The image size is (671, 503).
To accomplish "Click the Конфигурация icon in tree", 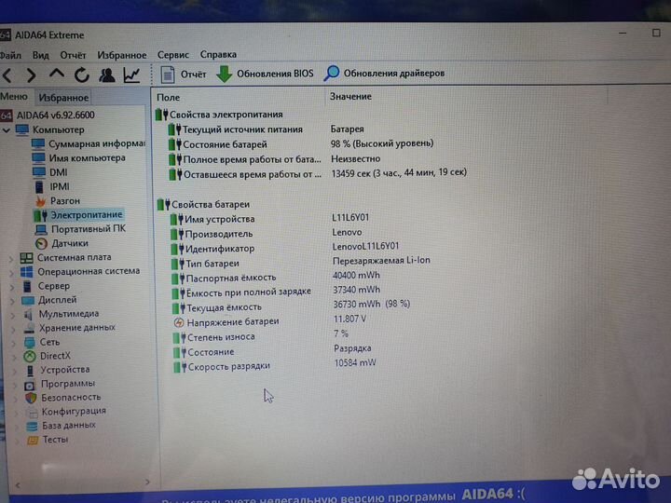I will (x=32, y=412).
